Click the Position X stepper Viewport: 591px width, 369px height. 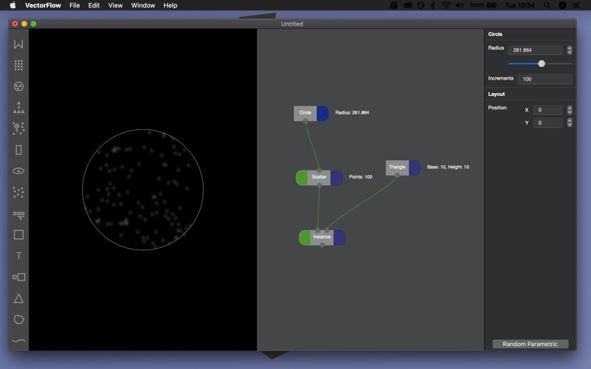click(x=570, y=110)
